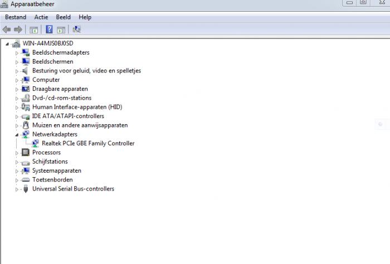Collapse the WIN-A4MJS0BJ0SD root node
This screenshot has width=390, height=264.
[7, 44]
